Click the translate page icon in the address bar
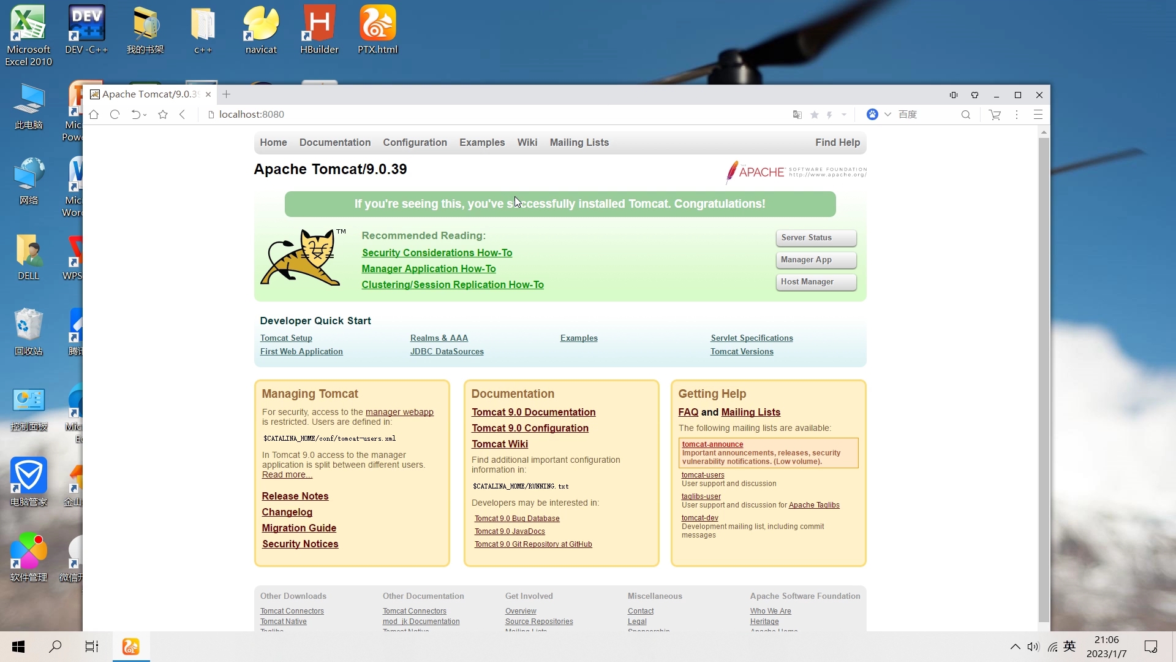Viewport: 1176px width, 662px height. pos(797,115)
